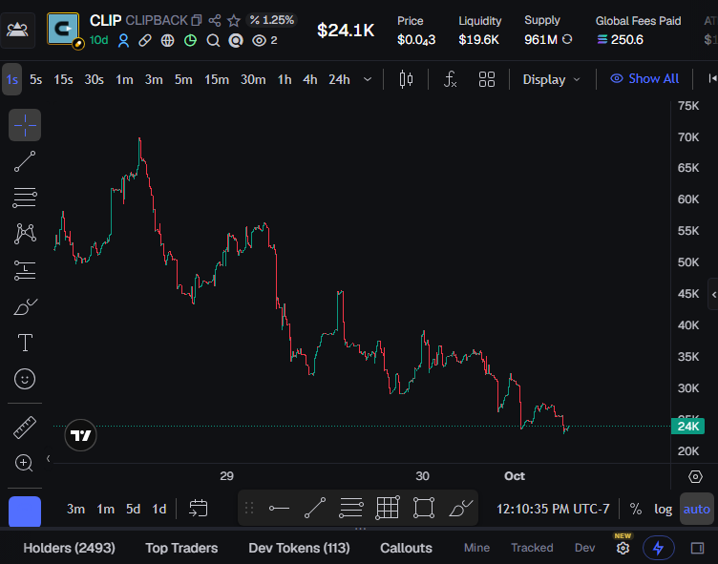Select the ruler measure tool
This screenshot has width=718, height=564.
click(25, 428)
